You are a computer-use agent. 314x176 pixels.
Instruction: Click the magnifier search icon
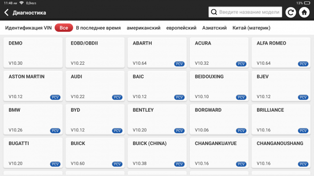(x=214, y=12)
